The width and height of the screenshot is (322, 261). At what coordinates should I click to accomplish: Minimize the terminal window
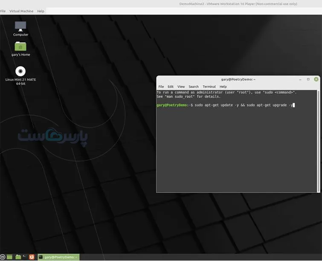point(300,79)
